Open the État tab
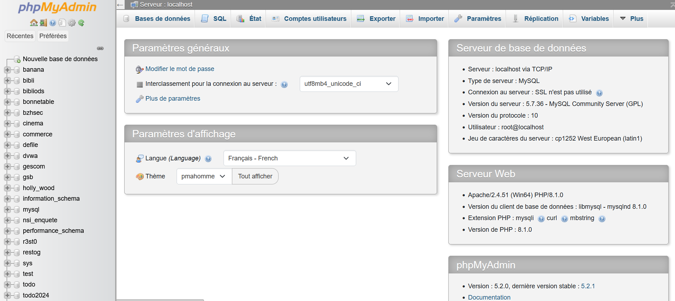Viewport: 675px width, 301px height. pyautogui.click(x=249, y=19)
